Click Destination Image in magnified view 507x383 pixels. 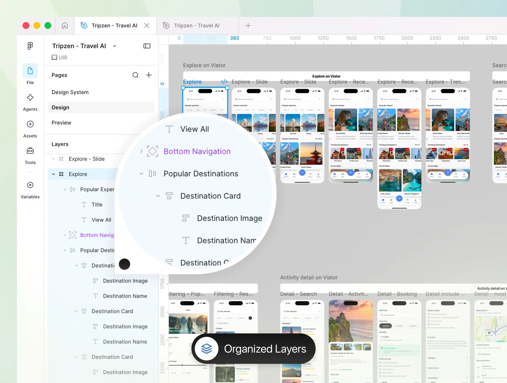(229, 218)
